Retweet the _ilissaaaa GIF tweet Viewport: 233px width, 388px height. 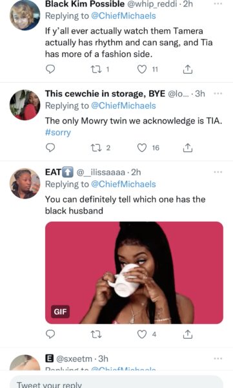point(96,334)
